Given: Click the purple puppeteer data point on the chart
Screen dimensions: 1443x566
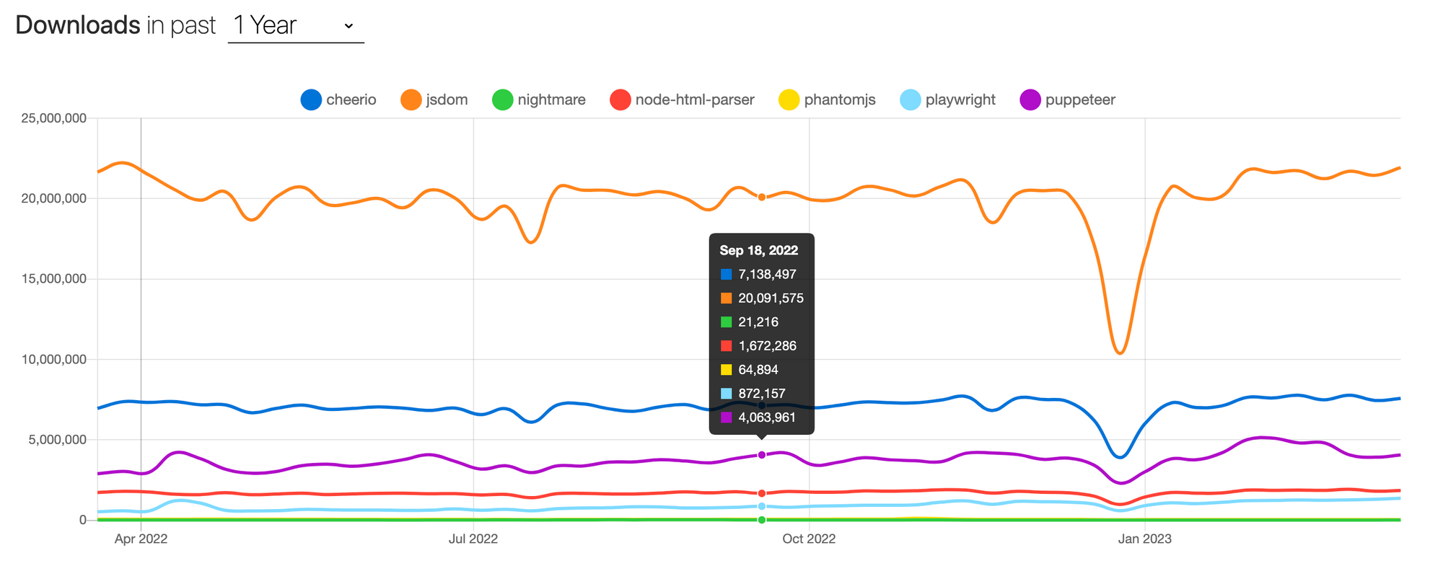Looking at the screenshot, I should (x=760, y=454).
